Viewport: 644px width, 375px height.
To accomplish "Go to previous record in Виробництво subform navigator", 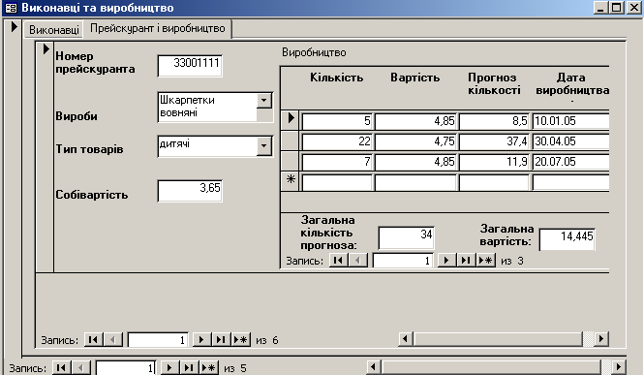I will coord(357,261).
